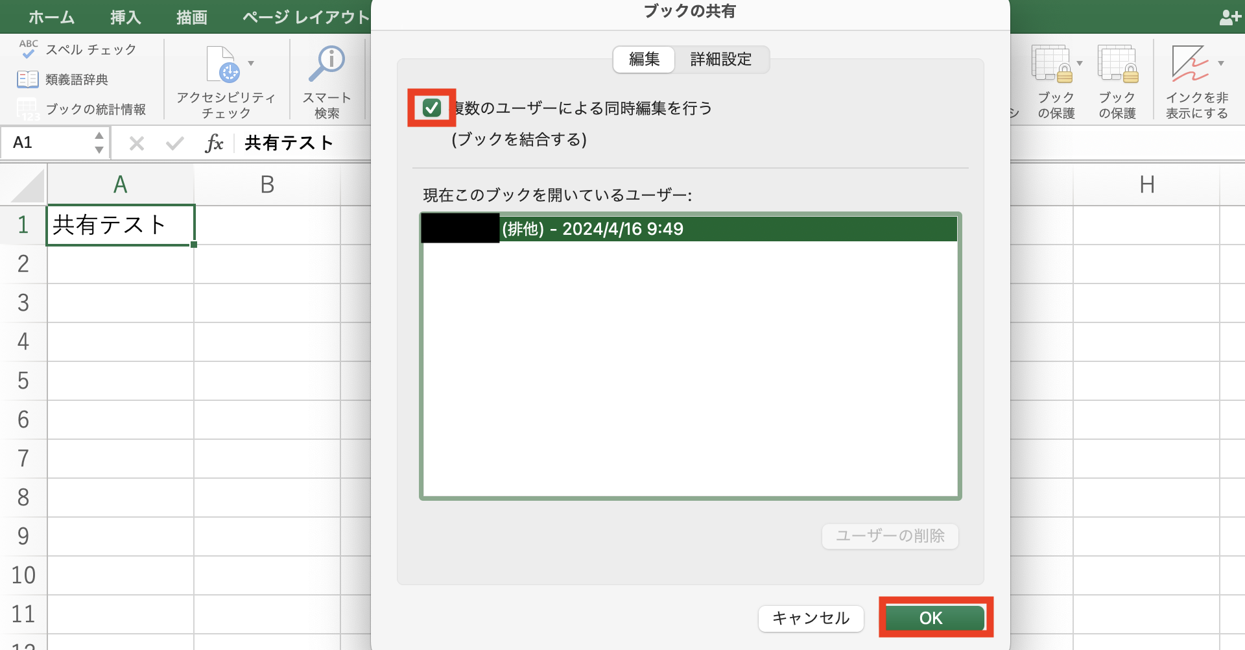Run the Accessibility Check (アクセシビリティ チェック)
This screenshot has width=1245, height=650.
pyautogui.click(x=224, y=82)
